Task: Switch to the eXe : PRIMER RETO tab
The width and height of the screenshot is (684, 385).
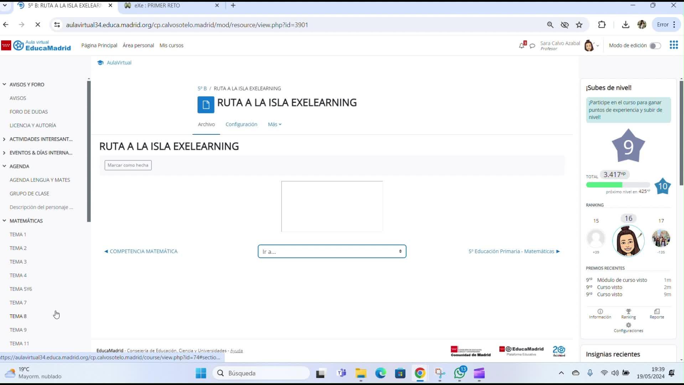Action: click(x=157, y=5)
